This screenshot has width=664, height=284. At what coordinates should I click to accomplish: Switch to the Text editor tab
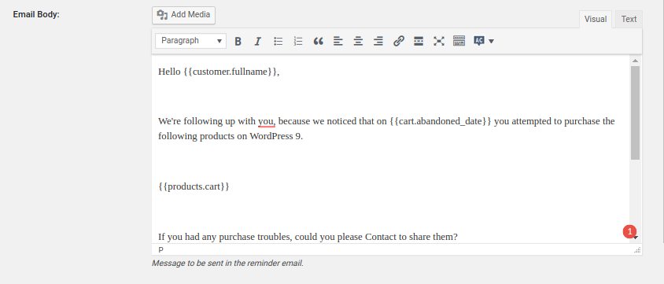coord(629,19)
